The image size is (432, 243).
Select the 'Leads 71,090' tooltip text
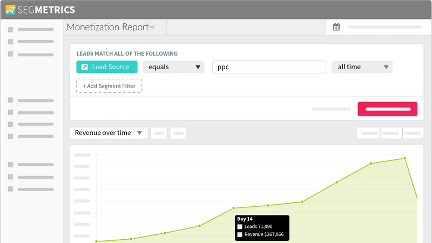pos(258,226)
